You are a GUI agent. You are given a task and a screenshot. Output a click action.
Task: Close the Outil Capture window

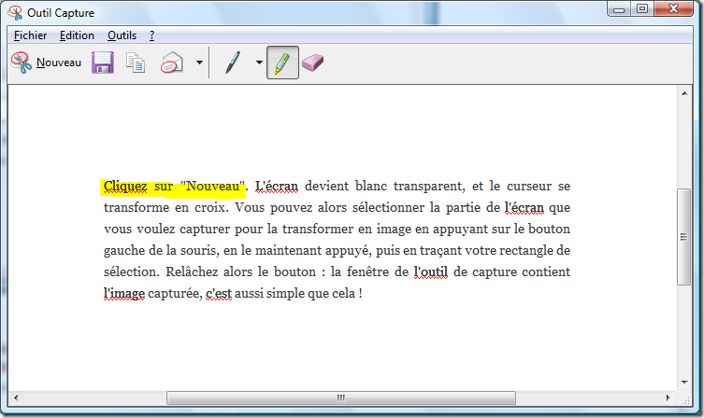pos(673,9)
